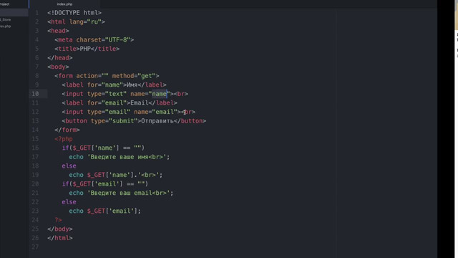This screenshot has height=258, width=458.
Task: Click the opening <head> tag
Action: [x=58, y=31]
